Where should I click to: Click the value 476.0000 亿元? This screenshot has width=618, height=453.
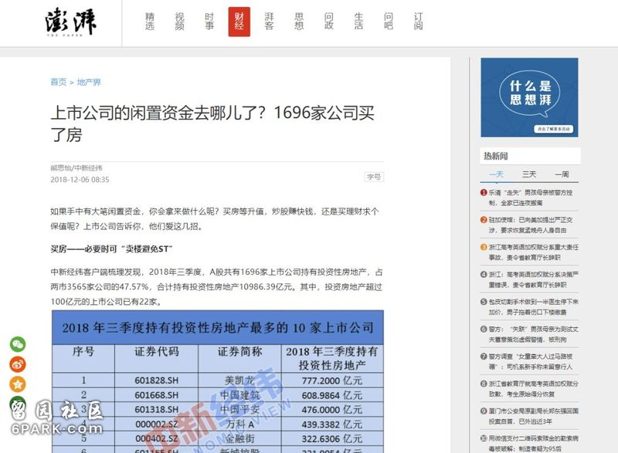(x=332, y=410)
